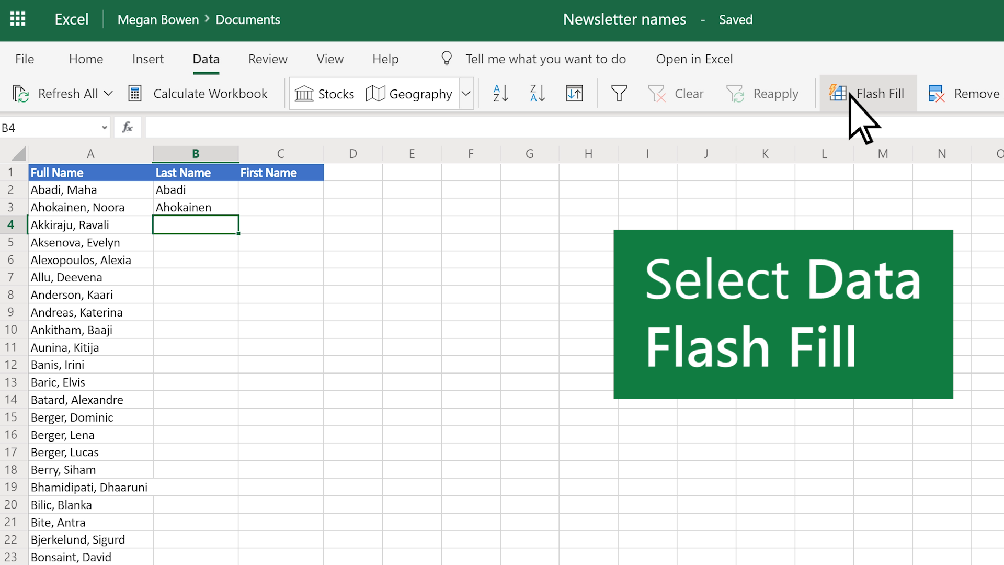Expand the data types gallery chevron

click(x=465, y=93)
